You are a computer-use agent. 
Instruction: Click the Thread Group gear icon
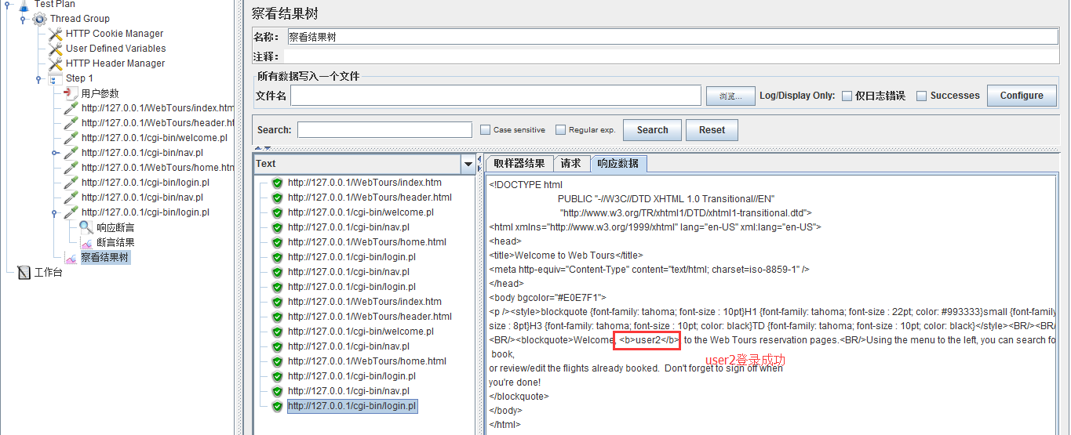pos(39,19)
